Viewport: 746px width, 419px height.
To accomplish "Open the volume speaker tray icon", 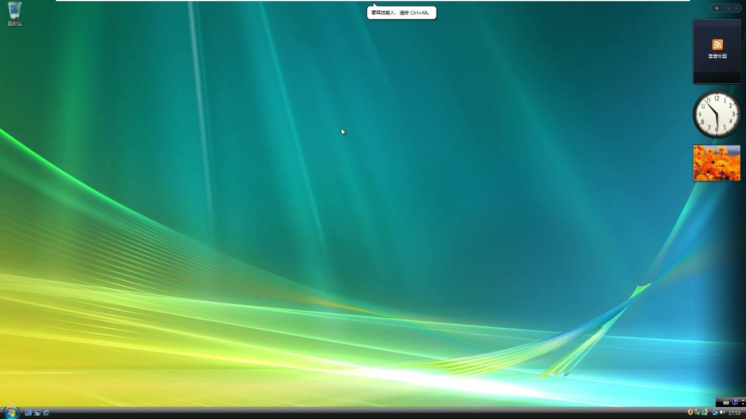I will tap(723, 412).
